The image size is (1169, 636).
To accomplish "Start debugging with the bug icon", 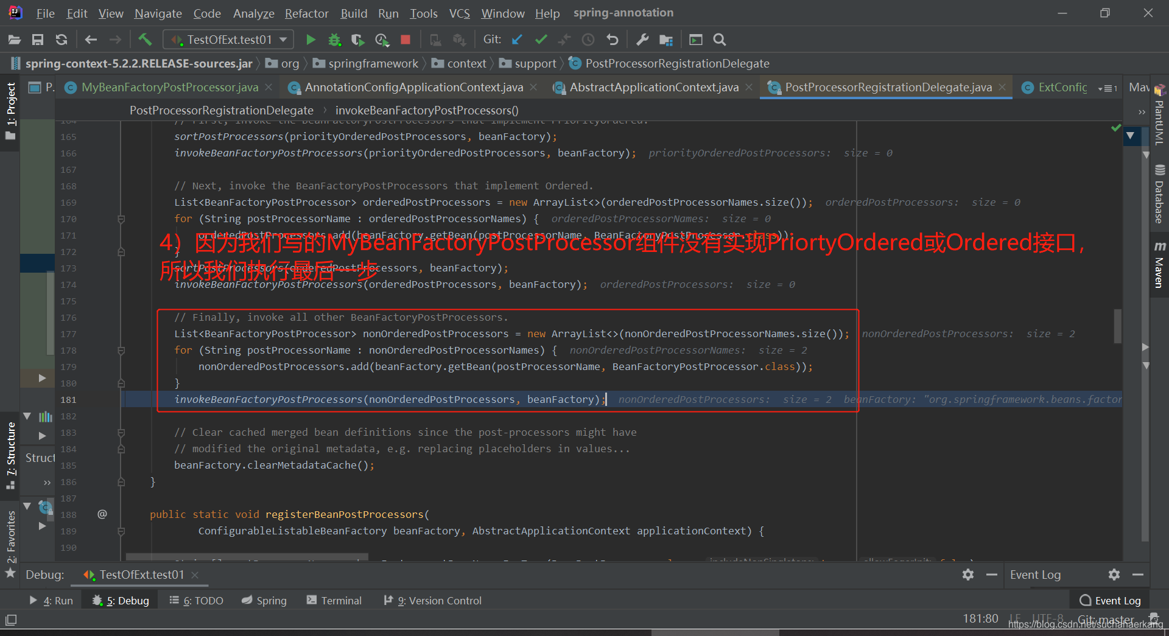I will tap(334, 40).
